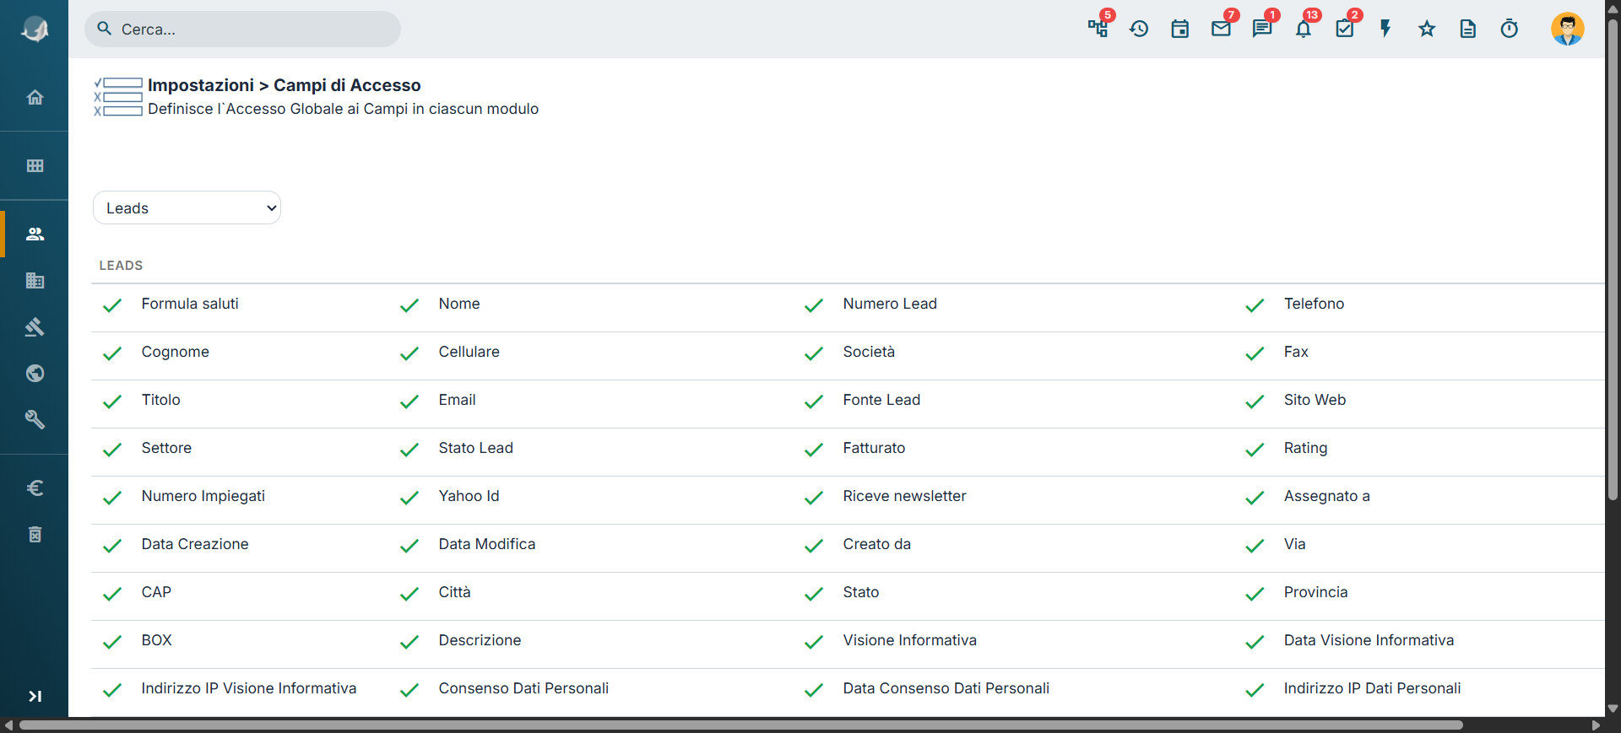Open the notifications bell with badge 13
Viewport: 1621px width, 733px height.
click(x=1304, y=29)
